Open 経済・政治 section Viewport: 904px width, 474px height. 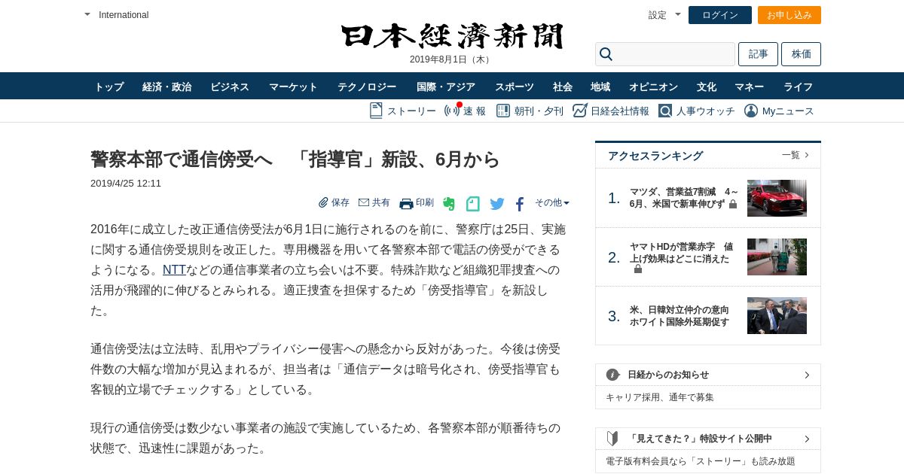pos(166,87)
